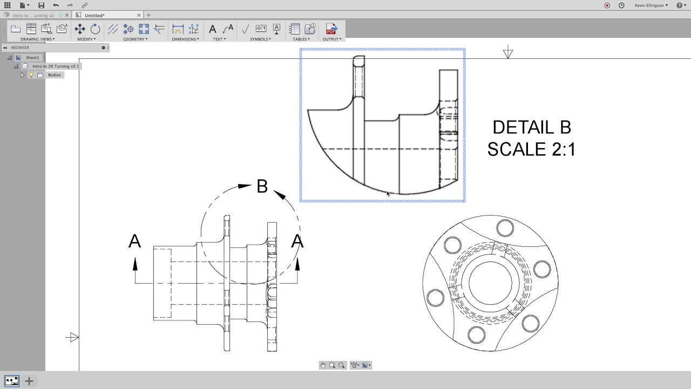This screenshot has width=691, height=389.
Task: Activate the Zoom Window tool
Action: point(332,365)
